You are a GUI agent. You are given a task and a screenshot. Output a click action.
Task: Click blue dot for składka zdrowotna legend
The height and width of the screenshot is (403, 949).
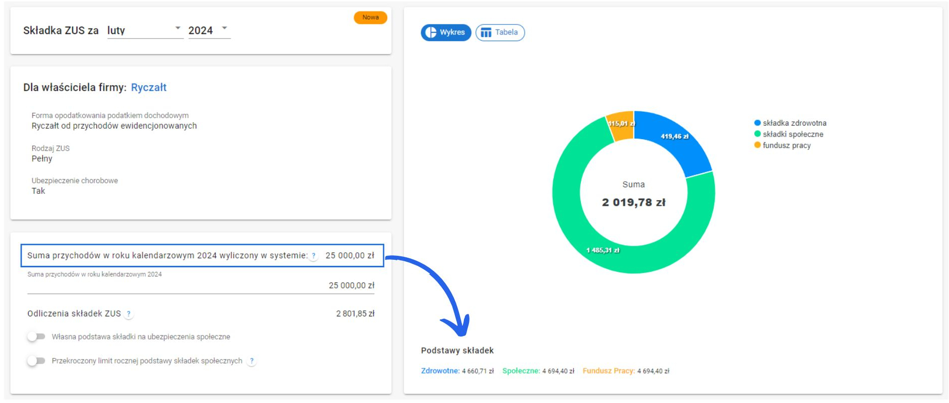(x=757, y=123)
